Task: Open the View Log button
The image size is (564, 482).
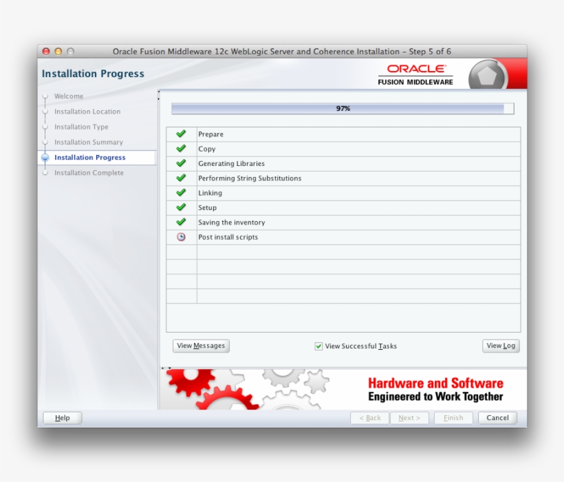Action: point(501,346)
